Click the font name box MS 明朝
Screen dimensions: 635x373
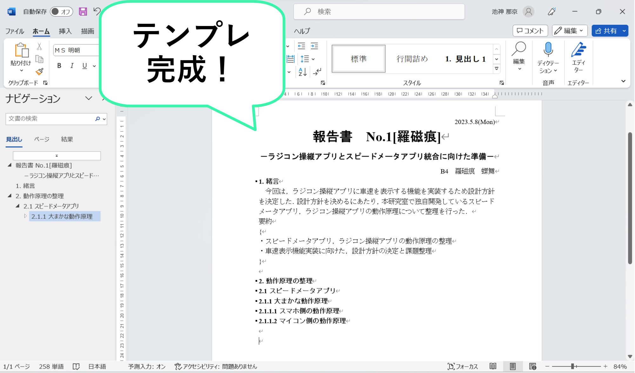tap(76, 50)
